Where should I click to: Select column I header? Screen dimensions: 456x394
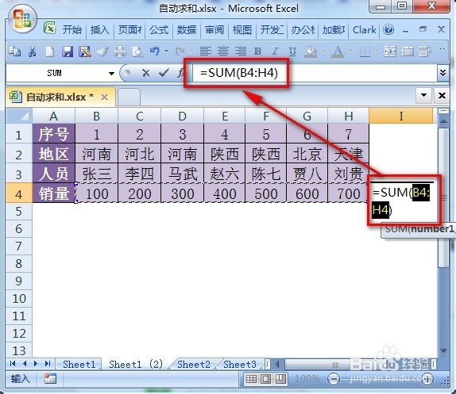tap(400, 116)
